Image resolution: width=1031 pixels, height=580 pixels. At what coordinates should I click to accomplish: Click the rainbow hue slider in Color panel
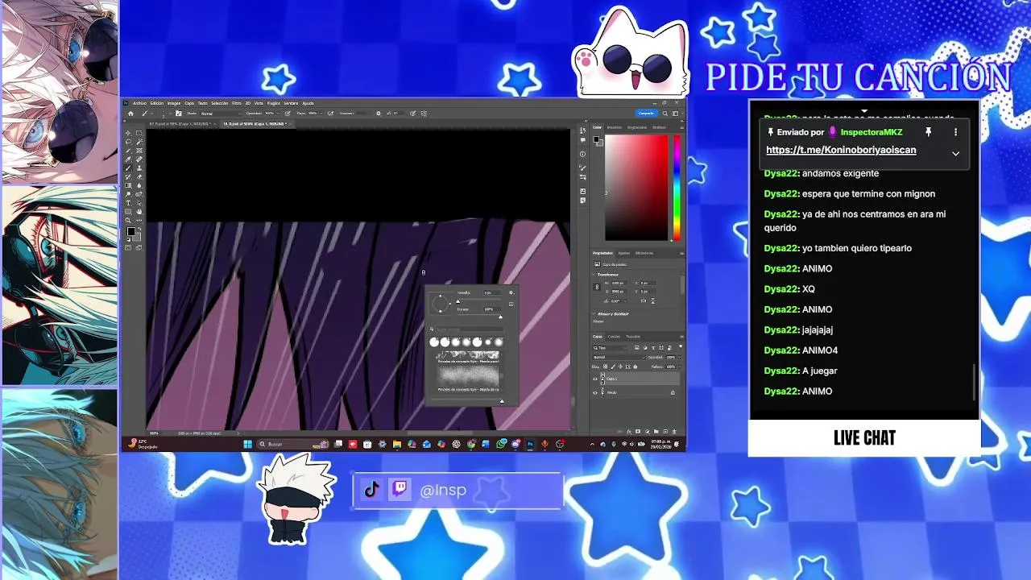click(677, 188)
